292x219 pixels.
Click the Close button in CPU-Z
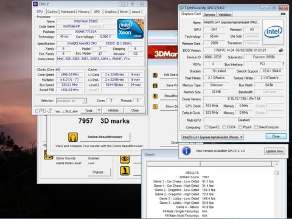(135, 110)
